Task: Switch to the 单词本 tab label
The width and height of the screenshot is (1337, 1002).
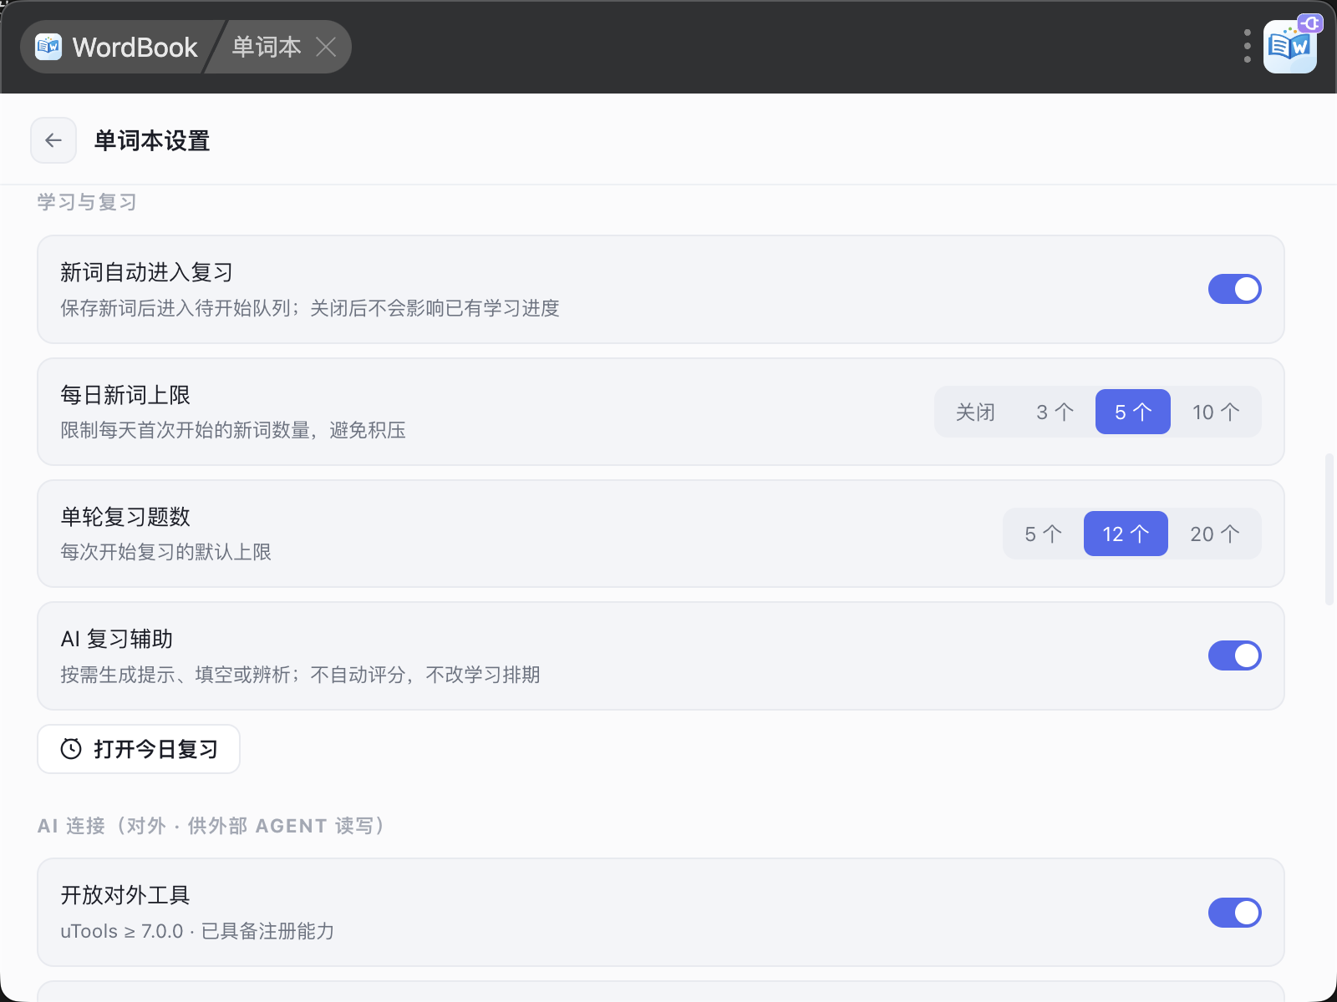Action: (267, 47)
